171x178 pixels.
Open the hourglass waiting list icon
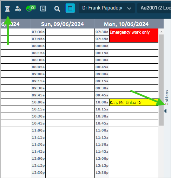7,9
